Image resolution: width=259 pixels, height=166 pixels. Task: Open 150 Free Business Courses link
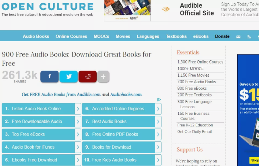193,116
